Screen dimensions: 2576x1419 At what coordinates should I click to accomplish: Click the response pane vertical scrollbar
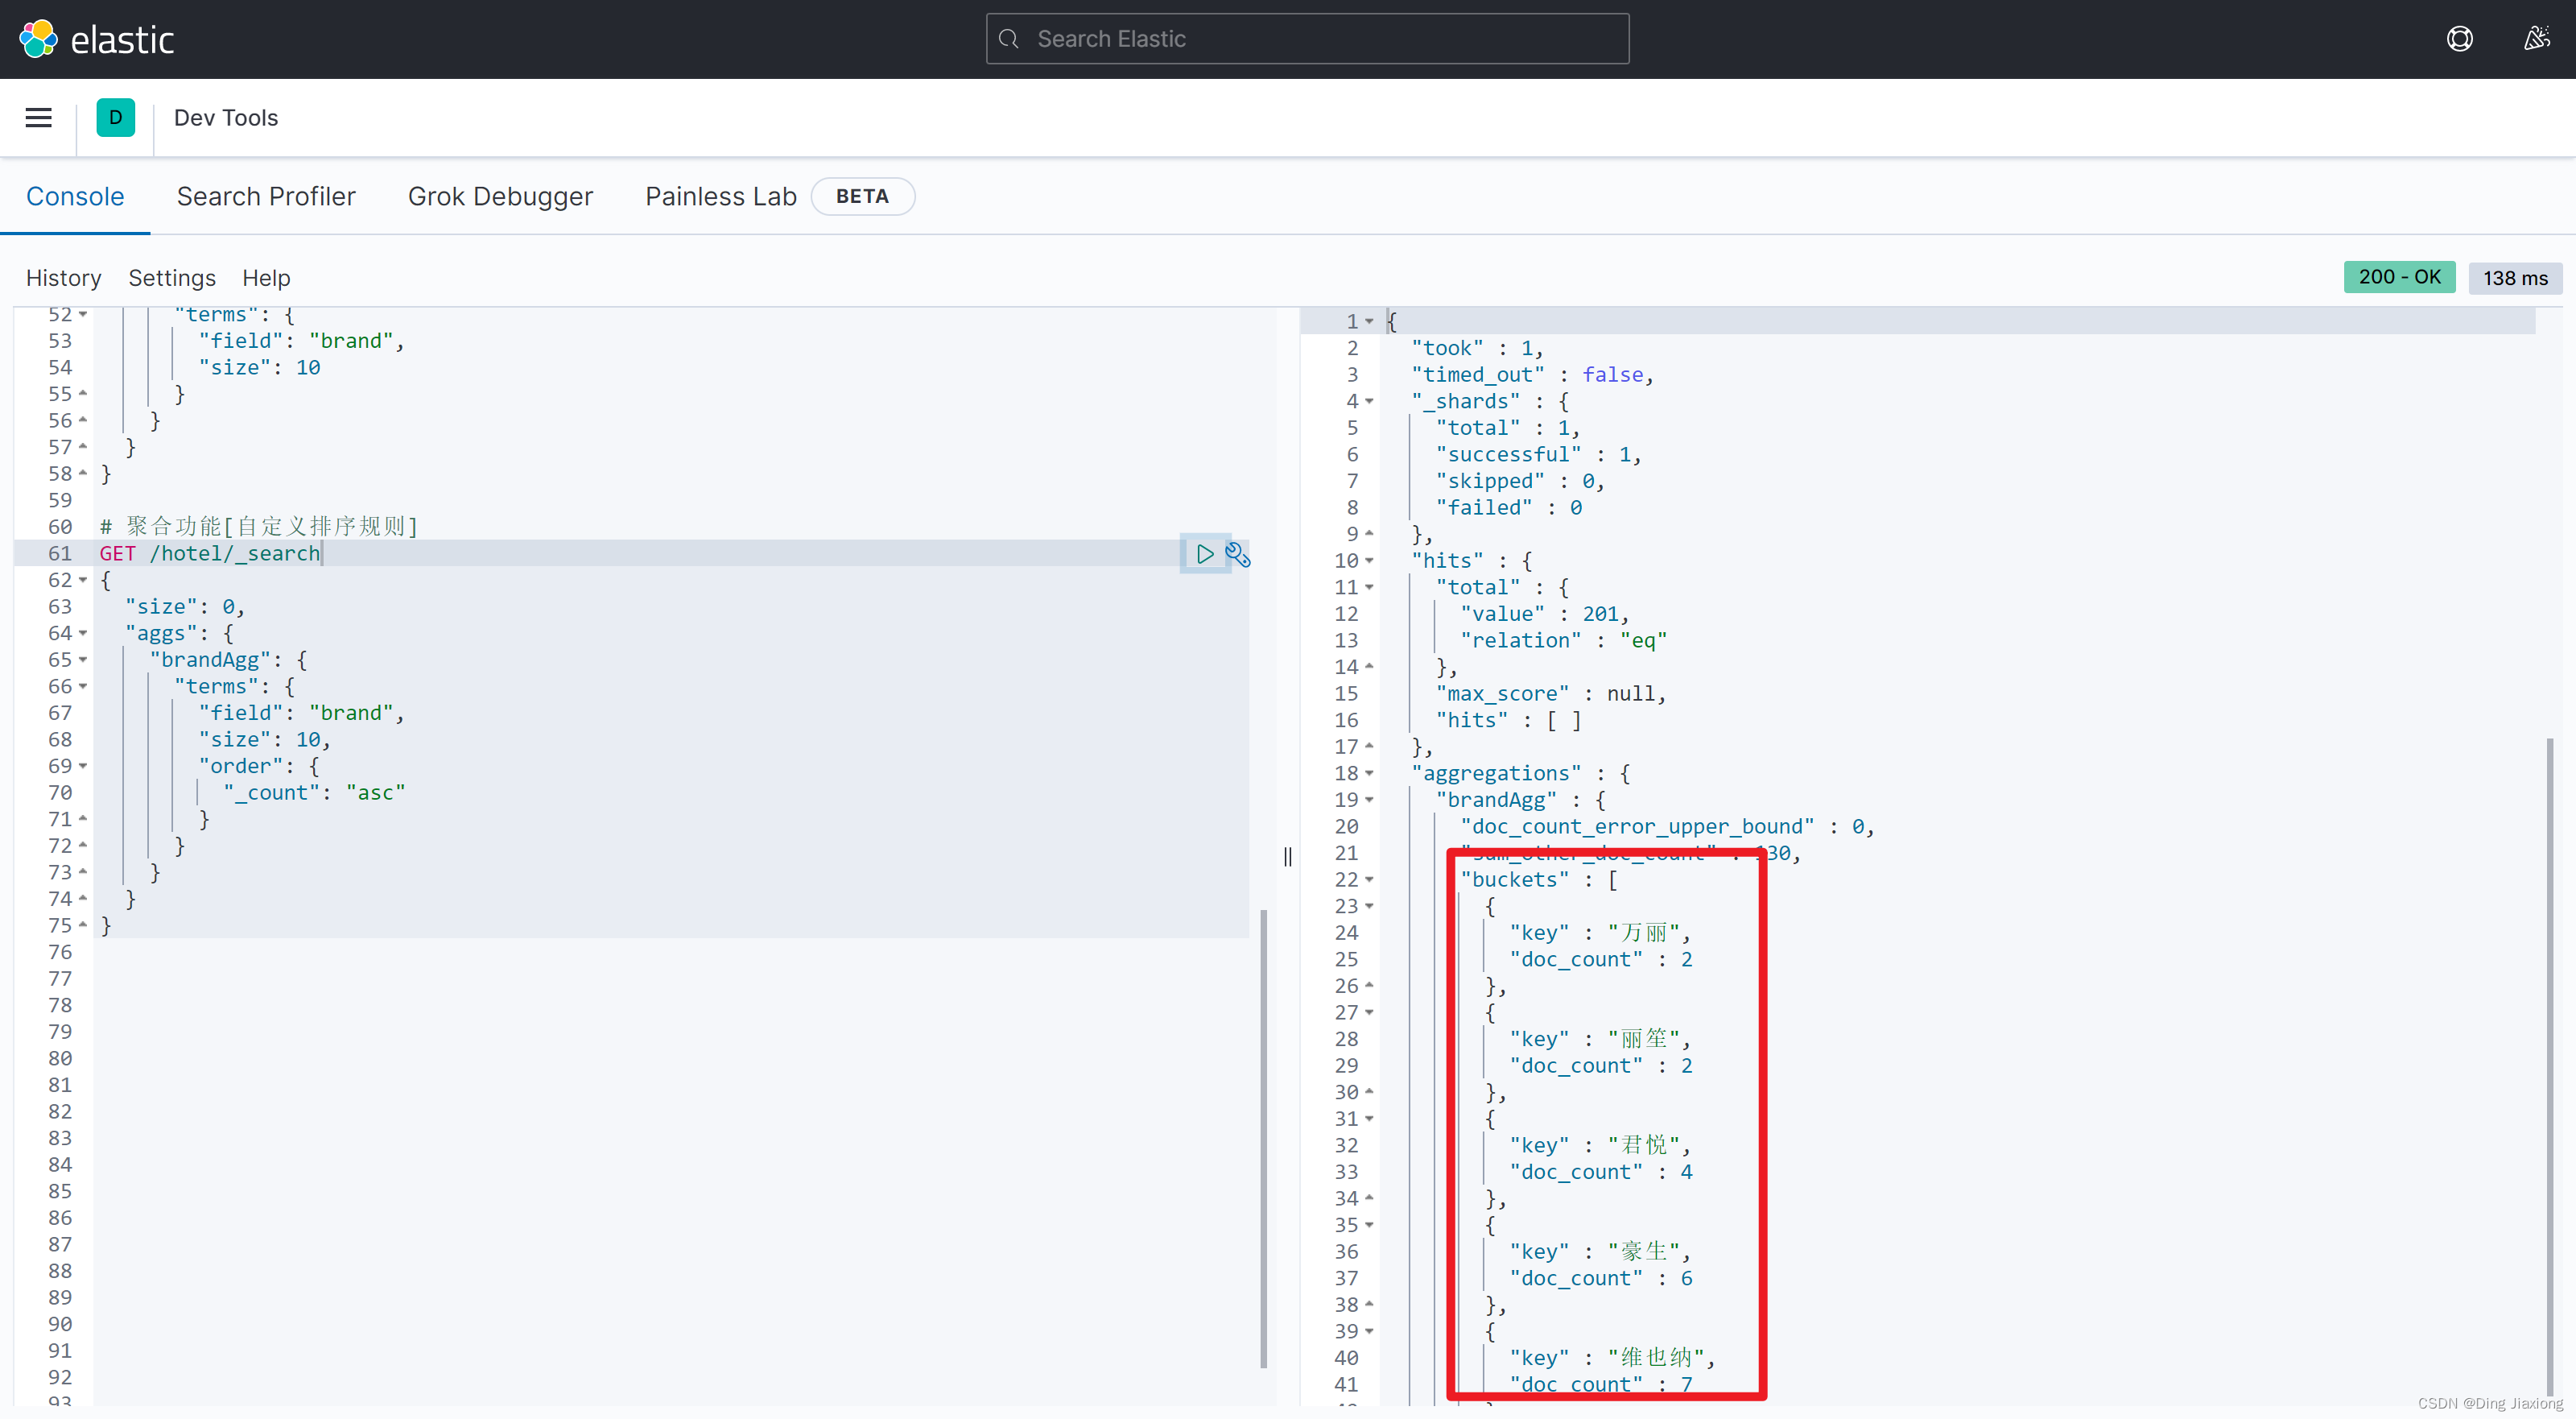[2550, 1065]
